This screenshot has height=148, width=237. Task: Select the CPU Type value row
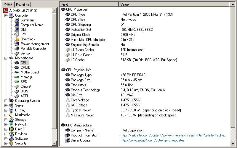click(146, 15)
